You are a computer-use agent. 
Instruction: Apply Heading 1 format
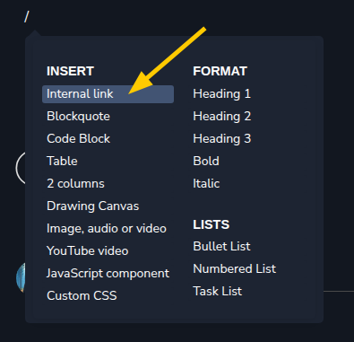click(222, 94)
